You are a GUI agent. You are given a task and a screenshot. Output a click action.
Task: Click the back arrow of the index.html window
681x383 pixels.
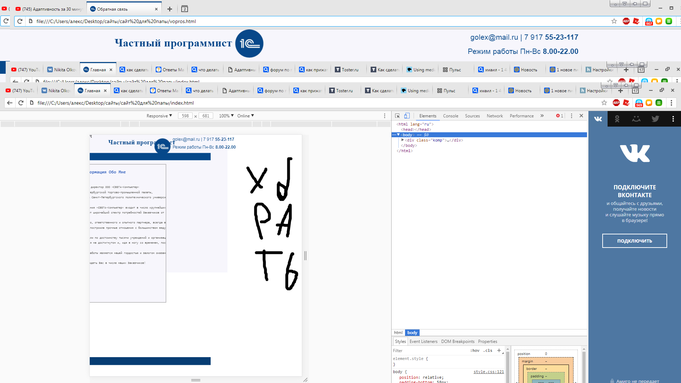tap(10, 103)
